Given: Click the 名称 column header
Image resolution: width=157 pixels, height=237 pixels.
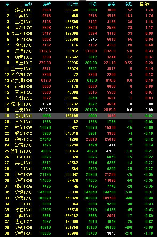Looking at the screenshot, I should [x=28, y=4].
